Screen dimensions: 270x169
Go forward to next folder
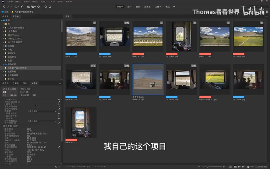coord(8,7)
